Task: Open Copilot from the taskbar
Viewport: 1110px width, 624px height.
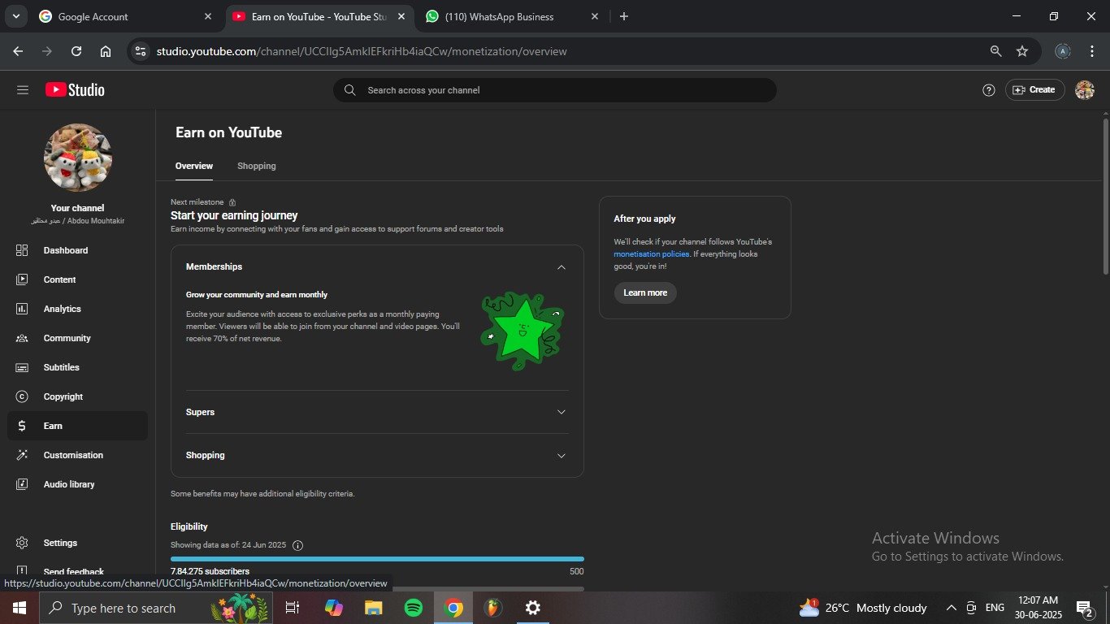Action: click(x=333, y=608)
